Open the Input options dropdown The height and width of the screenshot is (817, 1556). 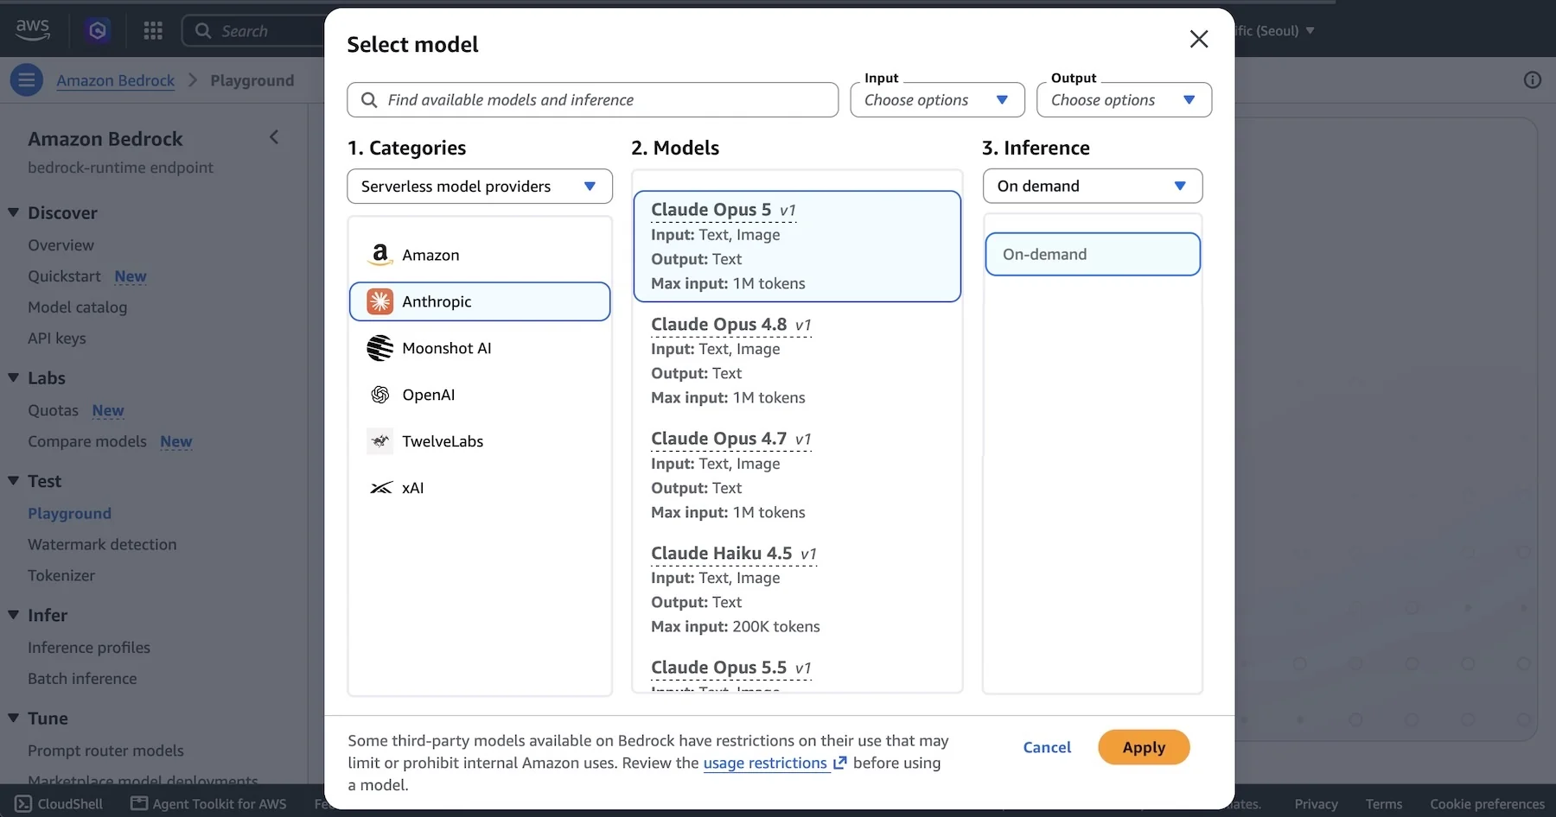click(x=937, y=100)
